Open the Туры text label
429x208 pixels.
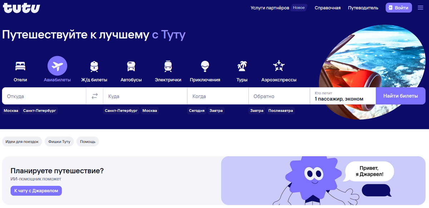pyautogui.click(x=242, y=80)
